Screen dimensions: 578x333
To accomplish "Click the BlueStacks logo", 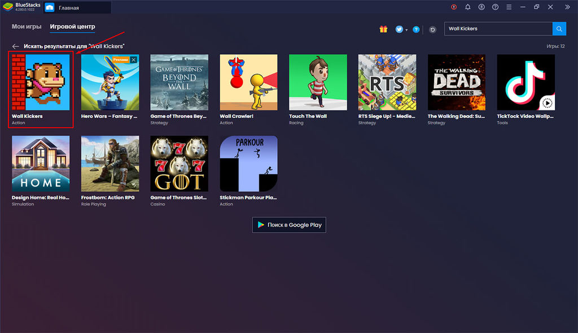I will pyautogui.click(x=8, y=7).
